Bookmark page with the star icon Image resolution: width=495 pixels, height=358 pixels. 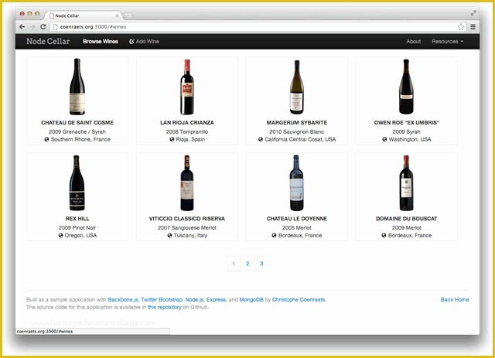pos(461,27)
